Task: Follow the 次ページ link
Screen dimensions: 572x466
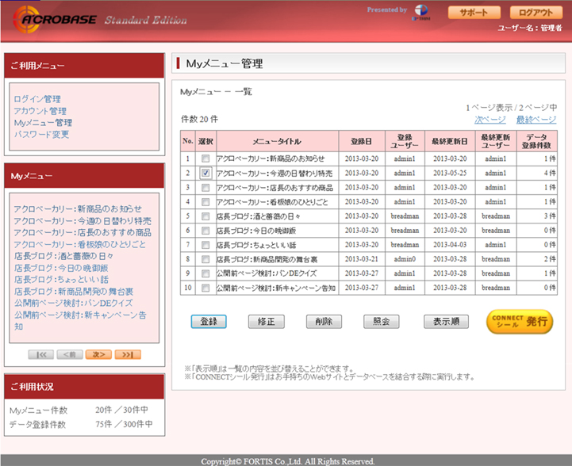Action: 490,120
